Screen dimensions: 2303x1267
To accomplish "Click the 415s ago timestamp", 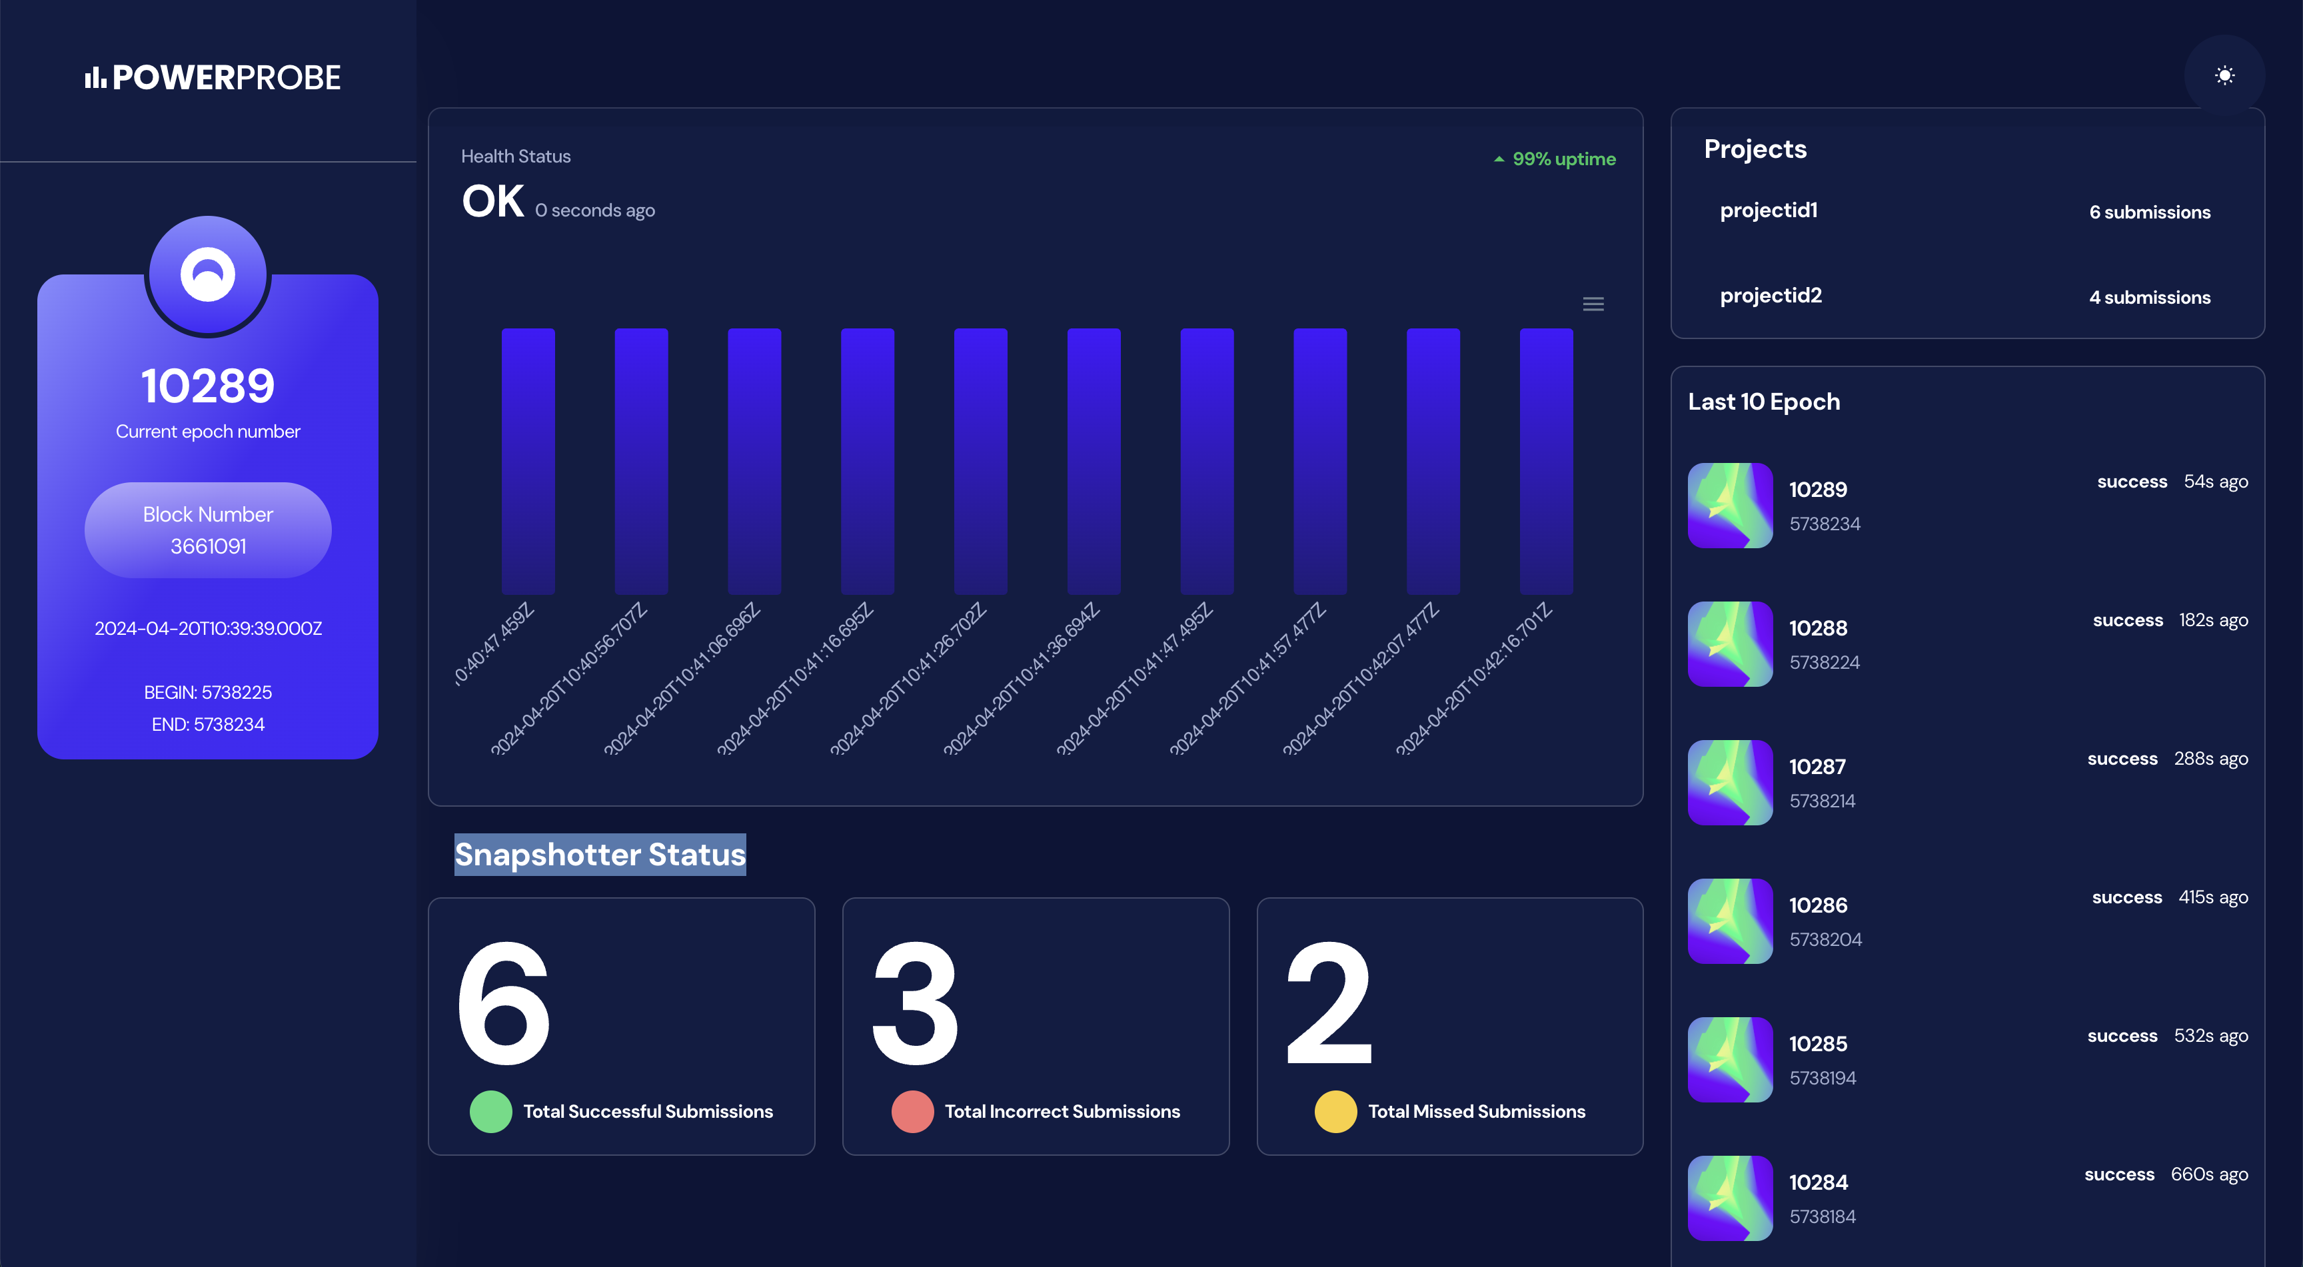I will 2212,897.
